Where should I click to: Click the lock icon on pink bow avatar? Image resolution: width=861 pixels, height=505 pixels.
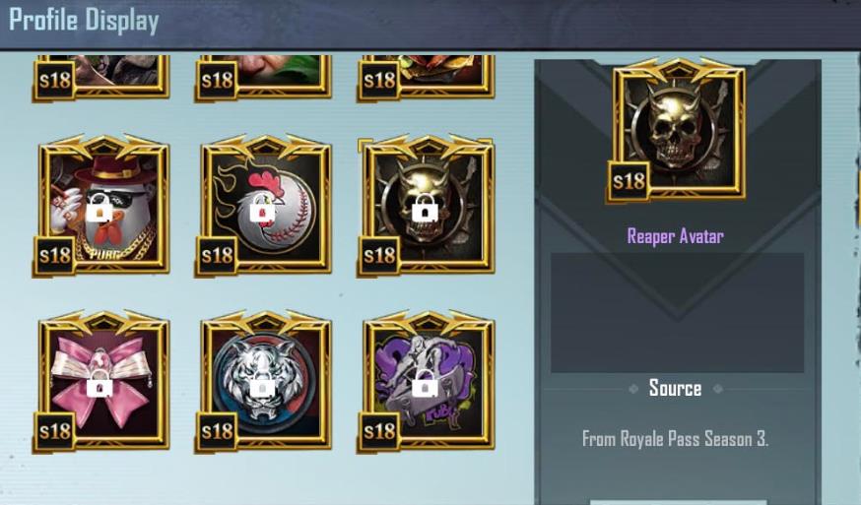click(99, 387)
